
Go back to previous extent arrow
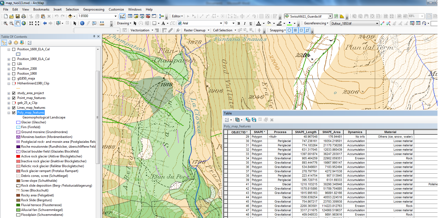coord(45,23)
